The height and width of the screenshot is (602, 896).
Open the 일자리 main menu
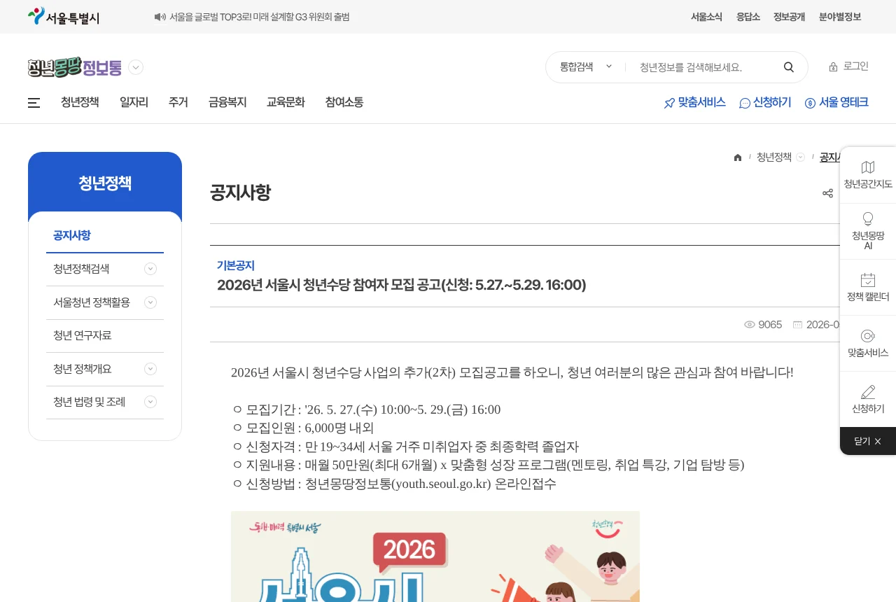[134, 102]
